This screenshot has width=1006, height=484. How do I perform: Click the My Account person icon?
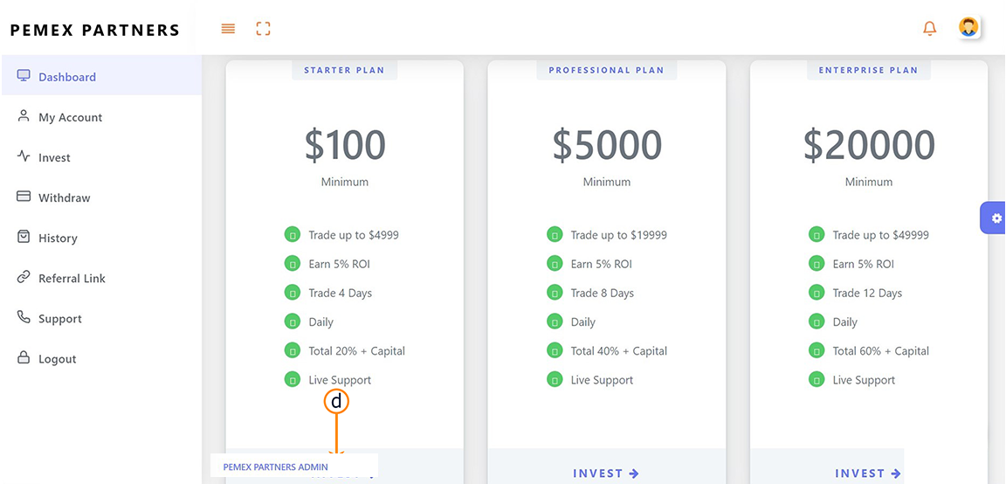24,116
